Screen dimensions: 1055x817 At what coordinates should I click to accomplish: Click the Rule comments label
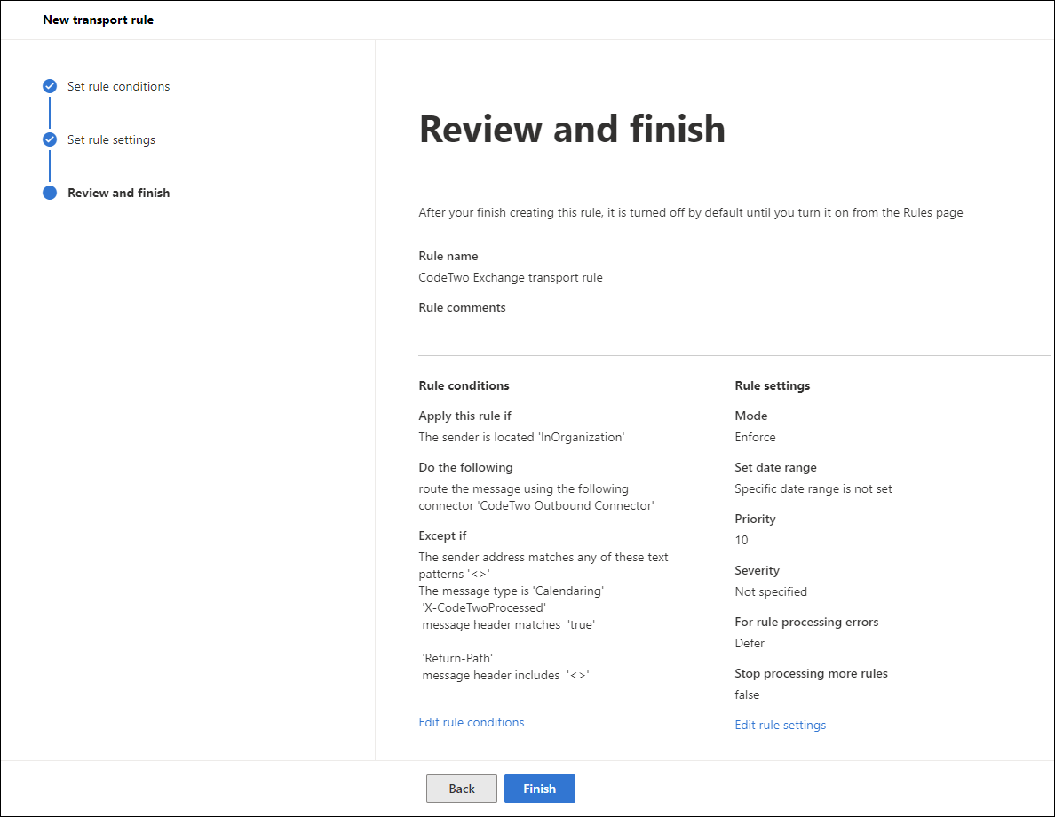(x=462, y=307)
